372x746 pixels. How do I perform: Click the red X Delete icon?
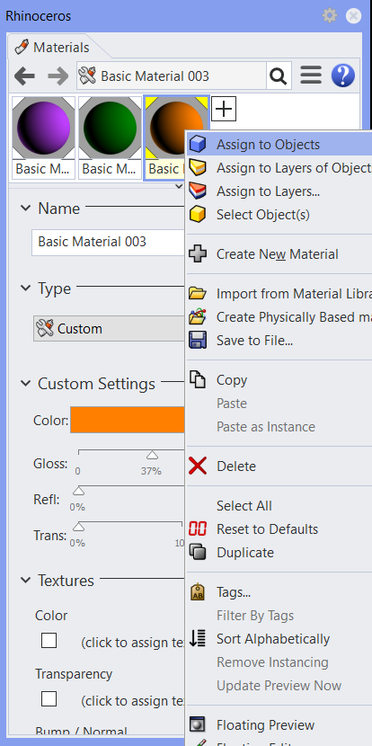pyautogui.click(x=198, y=466)
